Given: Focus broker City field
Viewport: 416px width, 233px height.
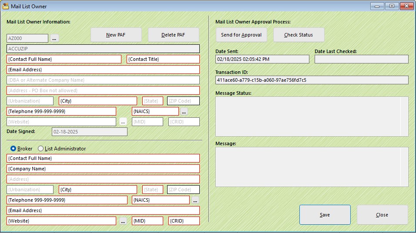Looking at the screenshot, I should (98, 190).
